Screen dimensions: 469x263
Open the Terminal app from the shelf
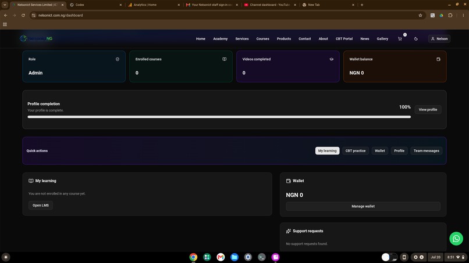point(262,257)
